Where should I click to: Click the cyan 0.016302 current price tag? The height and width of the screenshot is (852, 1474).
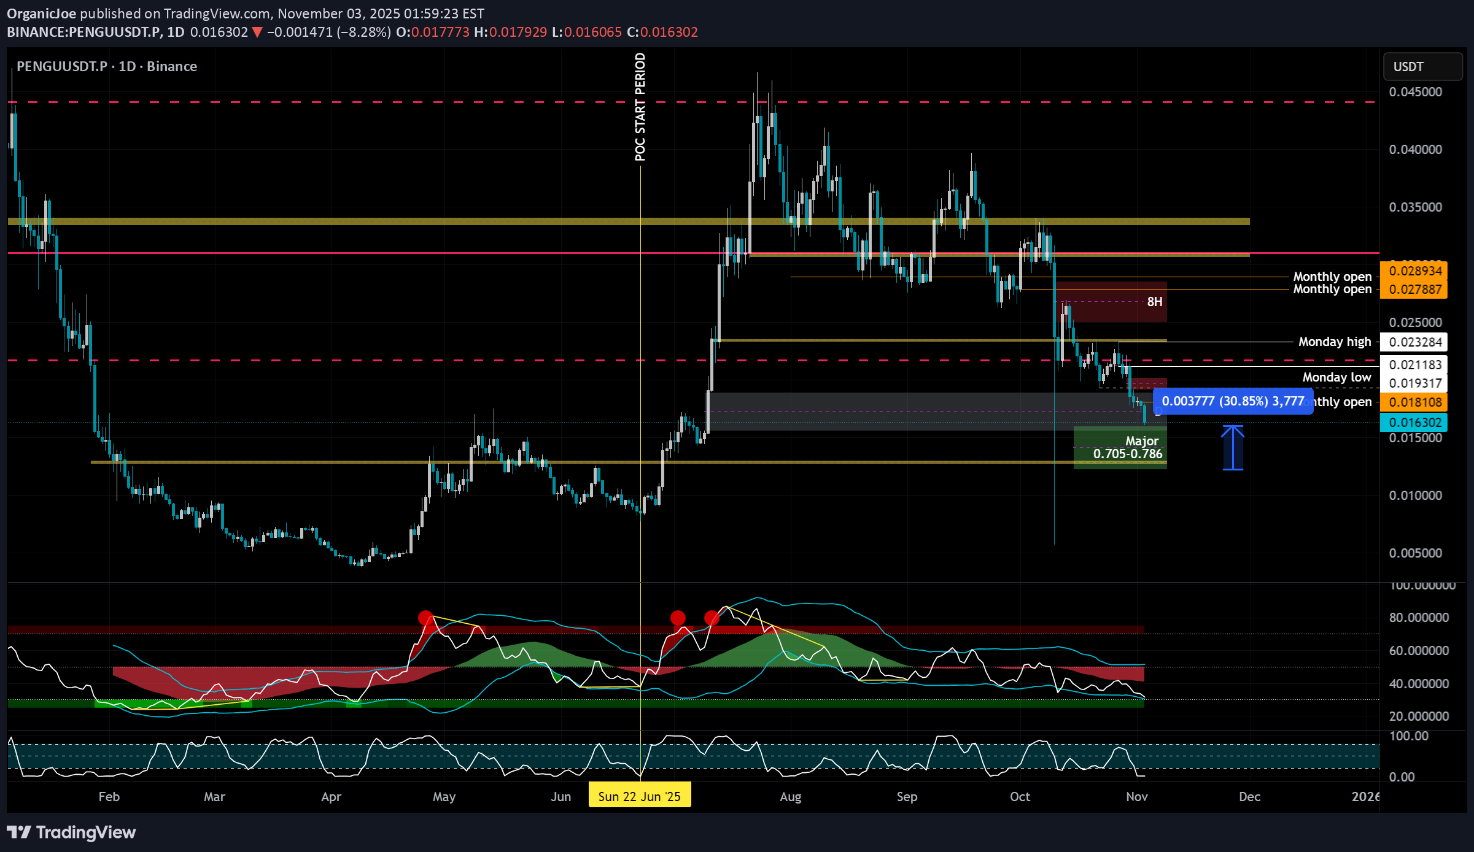click(x=1414, y=422)
